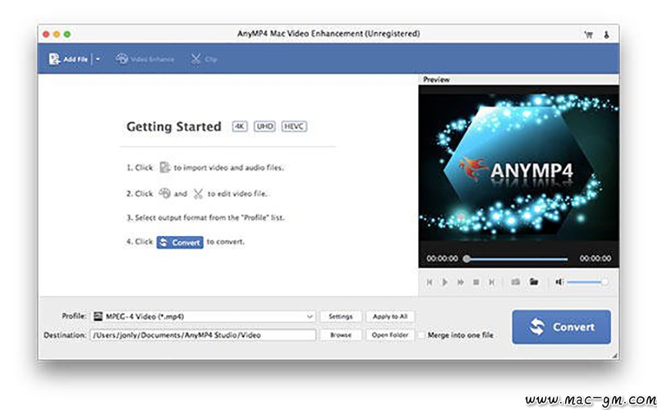
Task: Click the UHD badge
Action: (264, 126)
